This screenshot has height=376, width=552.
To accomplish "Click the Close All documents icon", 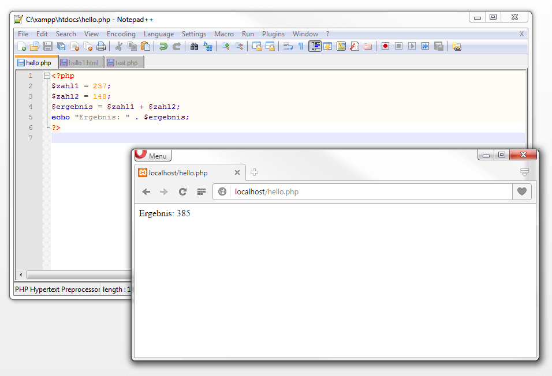I will 88,46.
